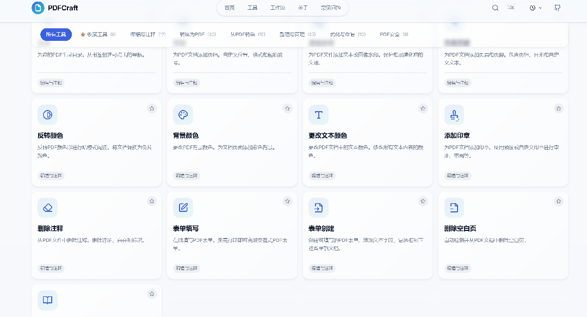Open the 删除注释 tool title
587x317 pixels.
[50, 229]
